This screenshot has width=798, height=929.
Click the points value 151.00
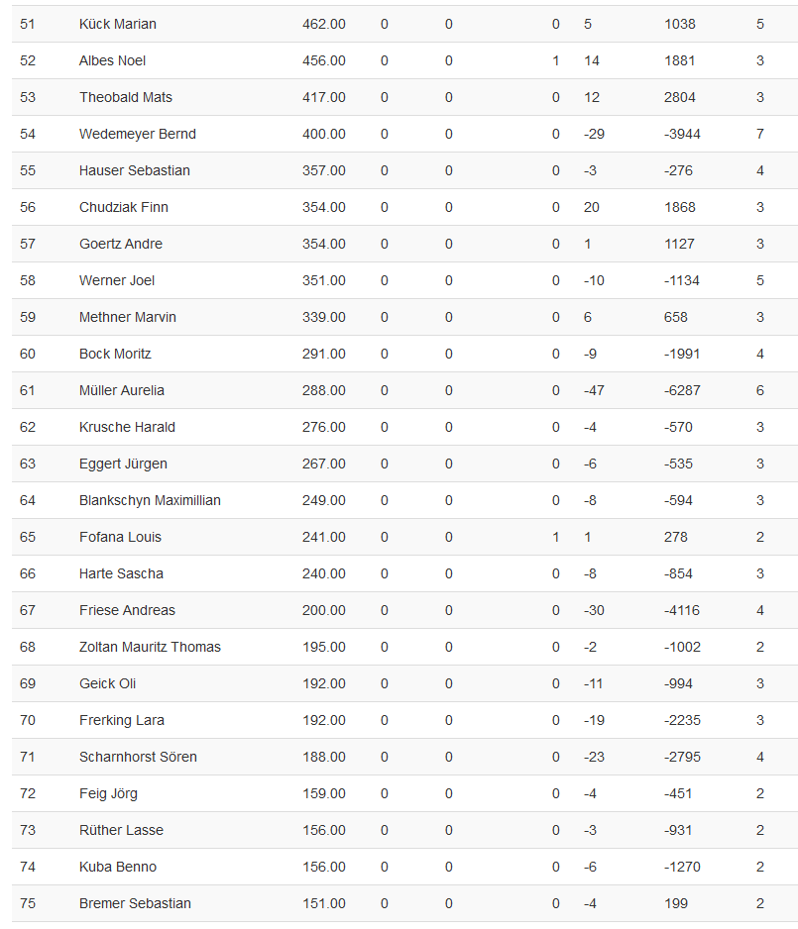point(324,903)
